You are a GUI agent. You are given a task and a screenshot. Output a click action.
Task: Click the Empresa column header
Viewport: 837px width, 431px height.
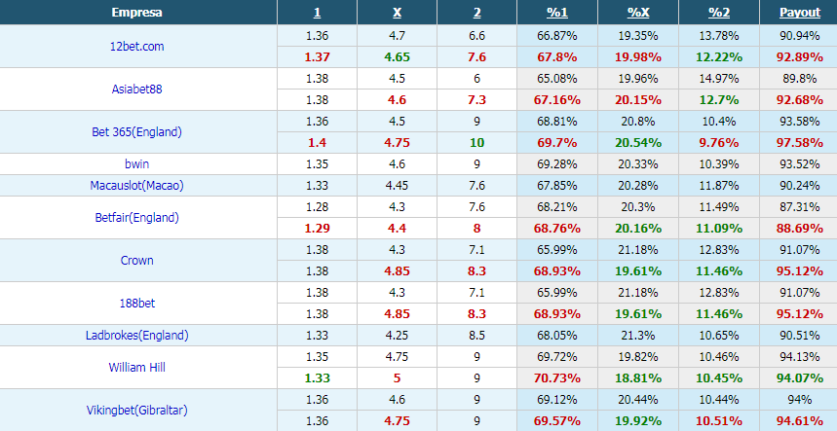click(136, 13)
